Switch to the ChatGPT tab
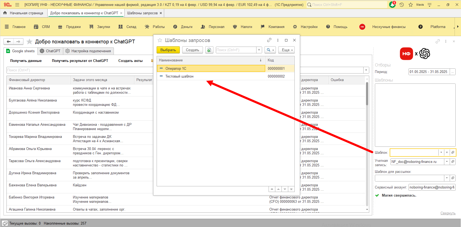This screenshot has width=461, height=227. click(x=50, y=51)
